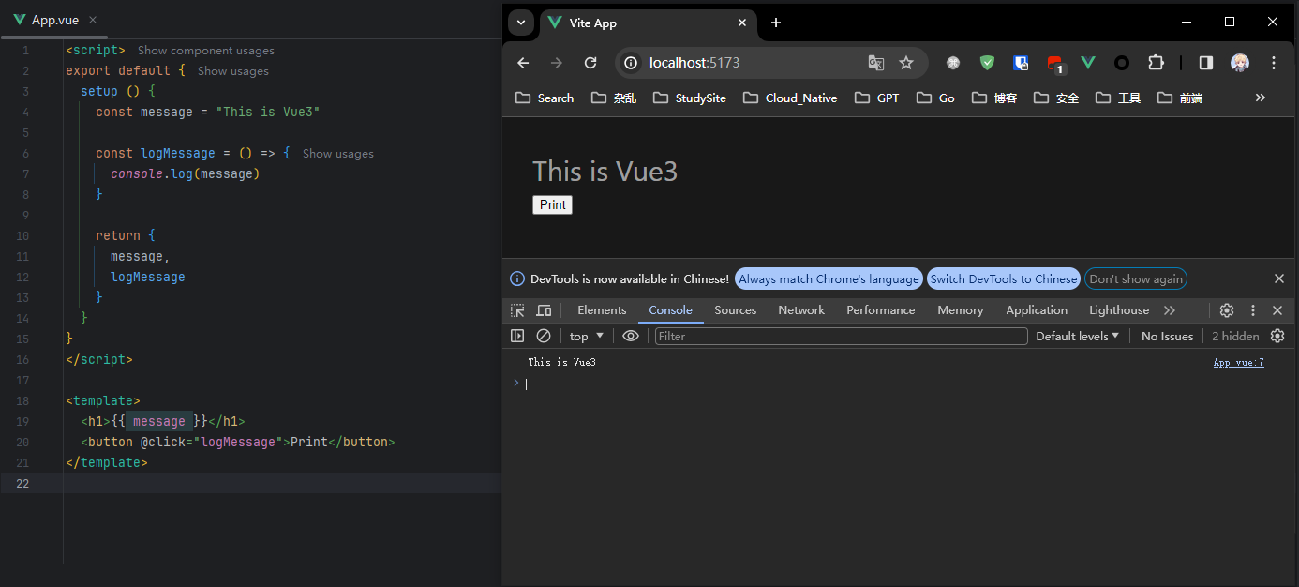Switch to Sources tab
Screen dimensions: 1299x587
click(x=736, y=310)
